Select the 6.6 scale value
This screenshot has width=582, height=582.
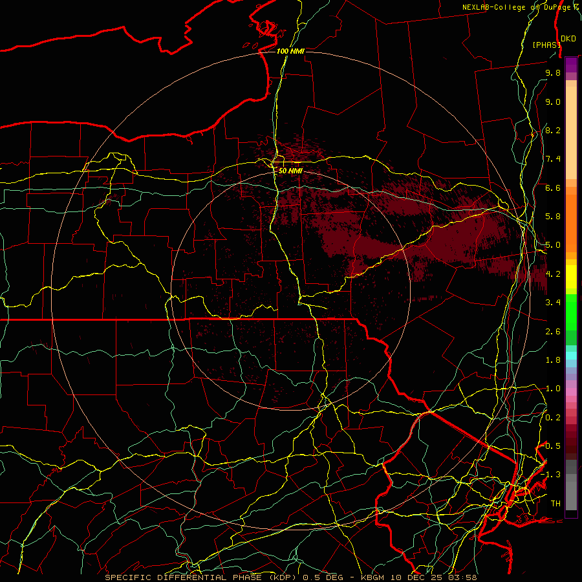(553, 188)
